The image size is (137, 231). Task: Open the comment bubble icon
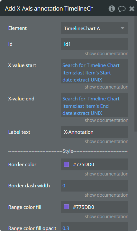122,9
